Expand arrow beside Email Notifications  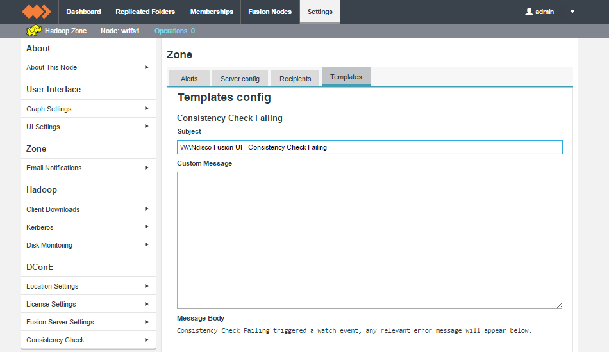[x=146, y=168]
